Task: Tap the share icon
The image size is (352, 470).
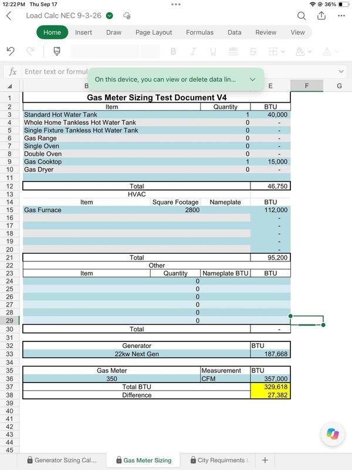Action: [321, 15]
